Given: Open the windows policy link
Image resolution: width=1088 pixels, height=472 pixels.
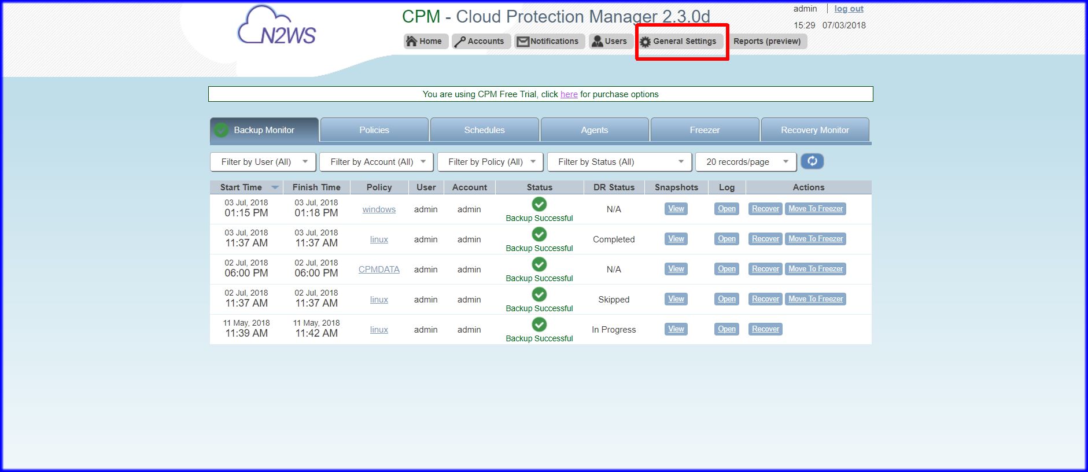Looking at the screenshot, I should point(379,209).
